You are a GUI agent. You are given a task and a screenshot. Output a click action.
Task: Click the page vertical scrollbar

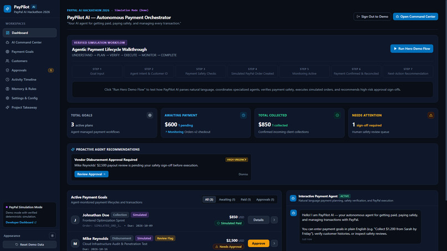pos(445,100)
